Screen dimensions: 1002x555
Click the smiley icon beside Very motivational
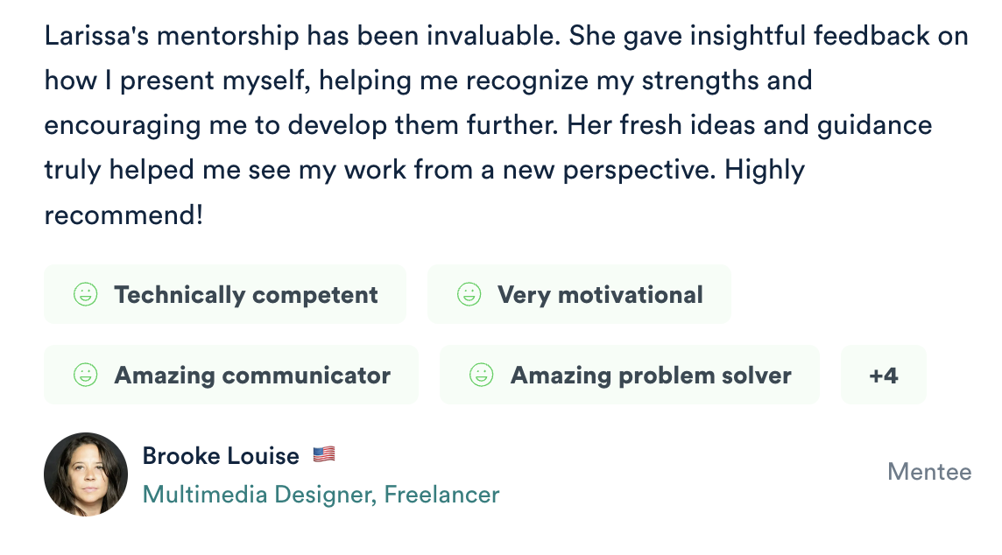point(469,294)
